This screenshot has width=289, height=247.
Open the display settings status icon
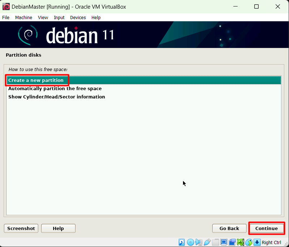tap(224, 242)
